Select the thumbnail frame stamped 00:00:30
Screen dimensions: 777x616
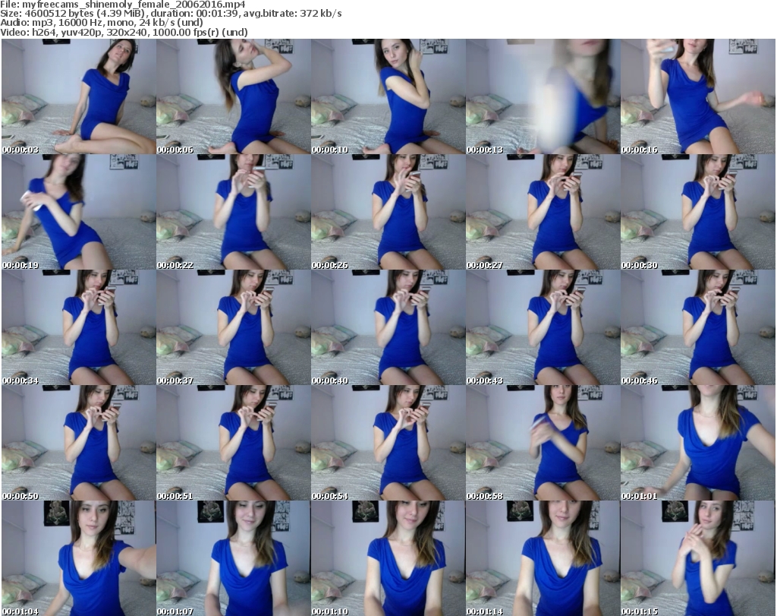click(x=698, y=212)
